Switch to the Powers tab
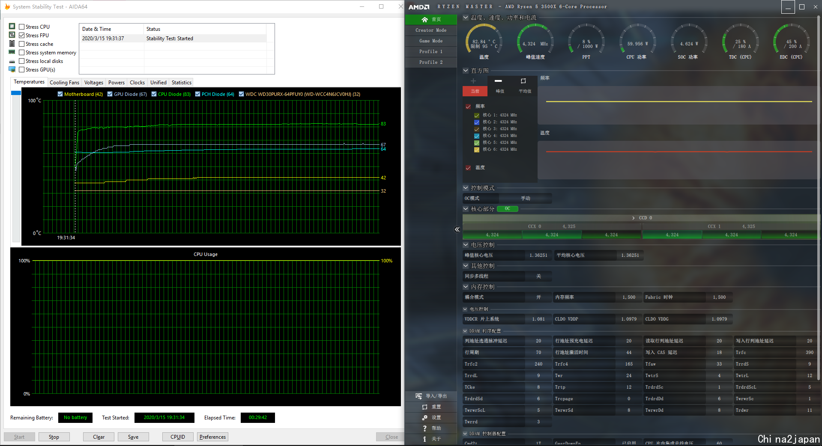The image size is (822, 446). tap(117, 83)
